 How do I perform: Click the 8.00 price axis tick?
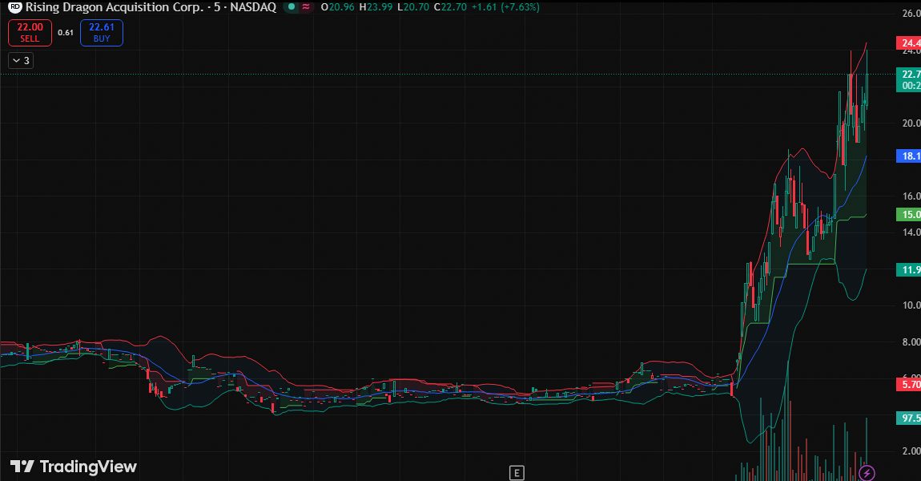(911, 342)
